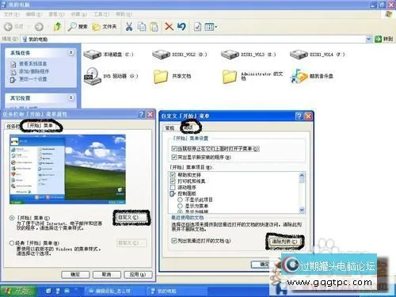Switch to the 高级 tab in customize dialog
The width and height of the screenshot is (396, 297).
pos(188,128)
